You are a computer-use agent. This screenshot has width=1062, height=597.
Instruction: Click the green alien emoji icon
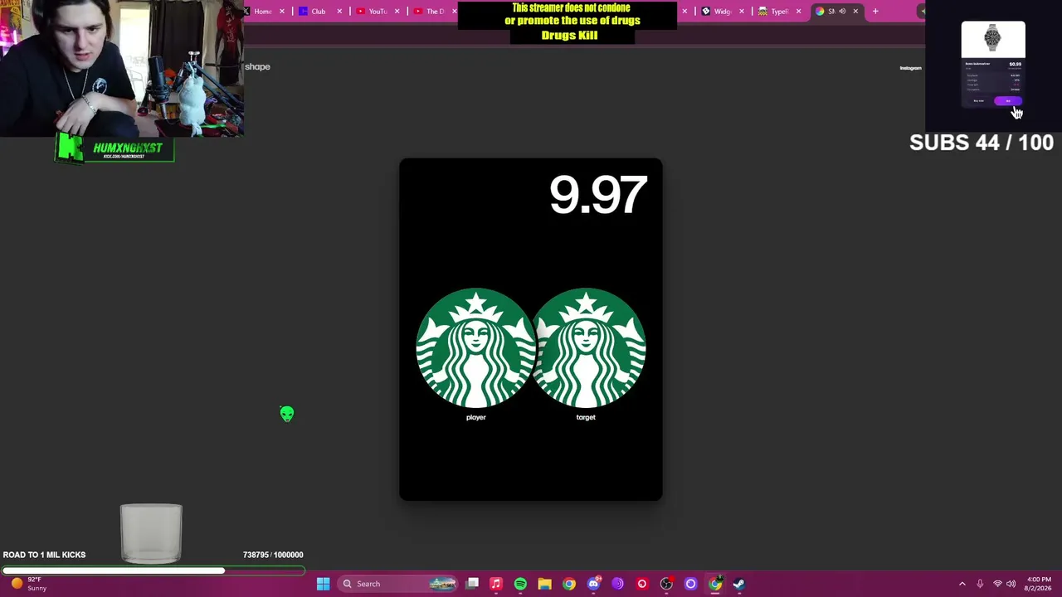coord(287,414)
